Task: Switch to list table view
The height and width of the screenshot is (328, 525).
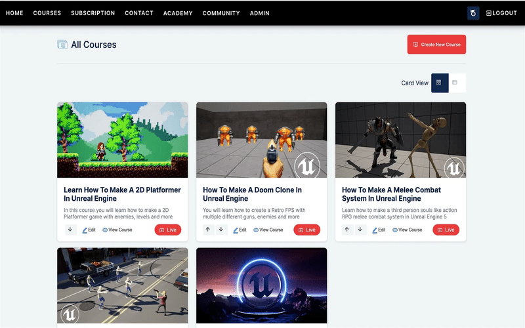Action: pos(455,83)
